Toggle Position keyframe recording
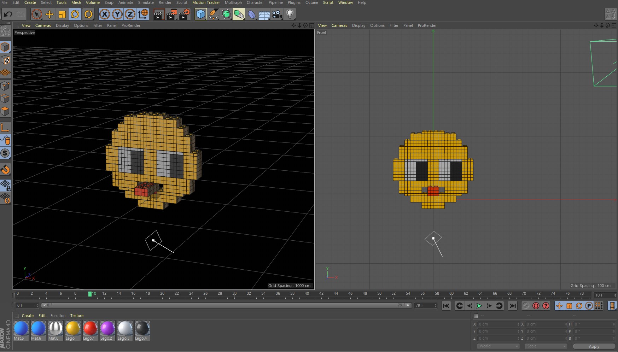 click(x=559, y=306)
